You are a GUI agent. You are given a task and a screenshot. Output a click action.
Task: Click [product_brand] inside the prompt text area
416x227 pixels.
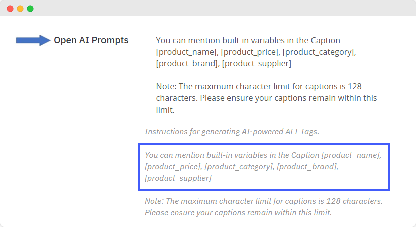coord(187,64)
